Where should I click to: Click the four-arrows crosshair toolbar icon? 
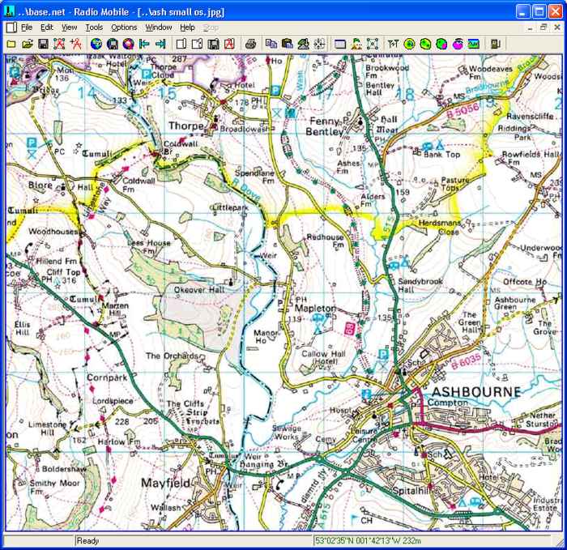tap(320, 44)
